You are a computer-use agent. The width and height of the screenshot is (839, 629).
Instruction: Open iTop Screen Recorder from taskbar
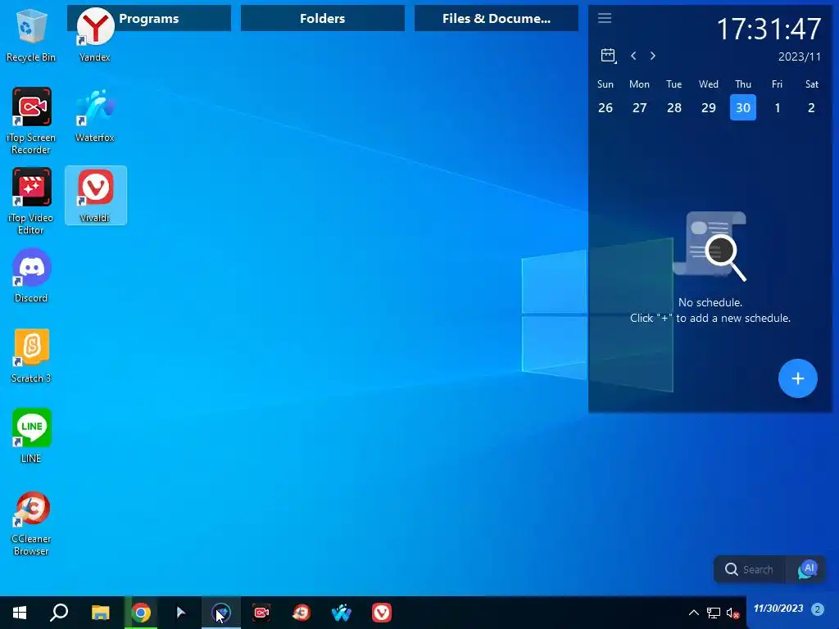point(261,613)
